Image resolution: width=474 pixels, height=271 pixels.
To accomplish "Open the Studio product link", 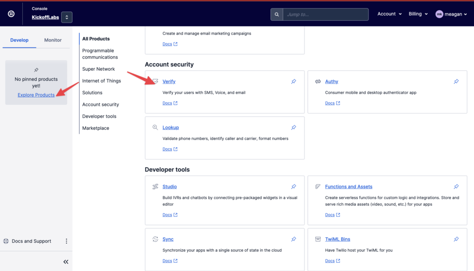I will click(169, 187).
